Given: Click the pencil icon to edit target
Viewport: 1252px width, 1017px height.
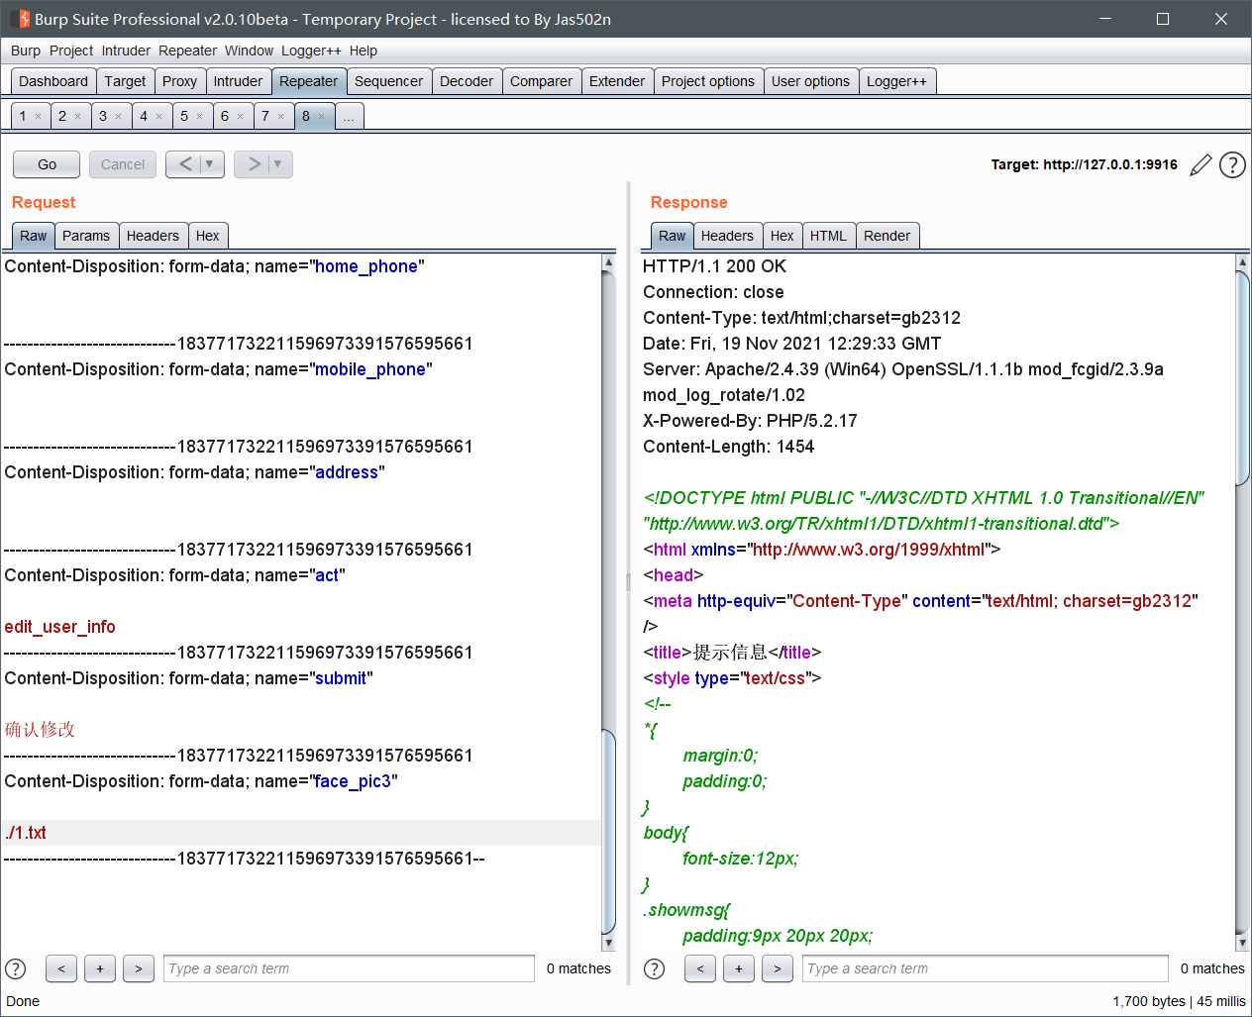Looking at the screenshot, I should [x=1200, y=165].
